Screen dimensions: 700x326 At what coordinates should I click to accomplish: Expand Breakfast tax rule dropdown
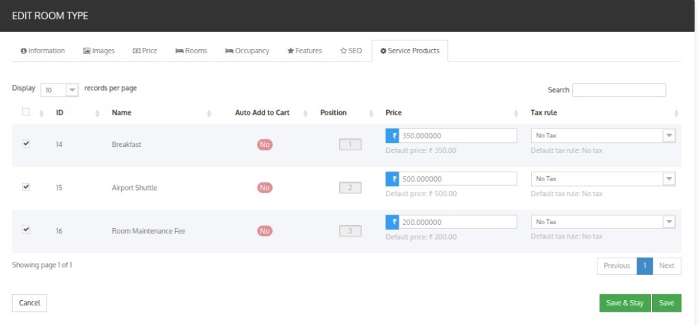[603, 136]
